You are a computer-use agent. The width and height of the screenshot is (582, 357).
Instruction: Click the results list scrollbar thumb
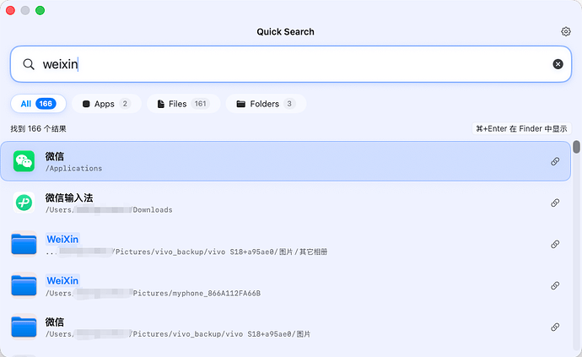576,147
